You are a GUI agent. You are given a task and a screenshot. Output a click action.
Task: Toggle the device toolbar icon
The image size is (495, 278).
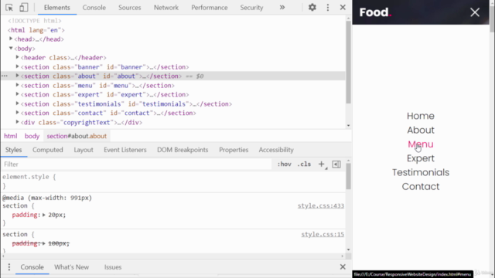(x=23, y=7)
